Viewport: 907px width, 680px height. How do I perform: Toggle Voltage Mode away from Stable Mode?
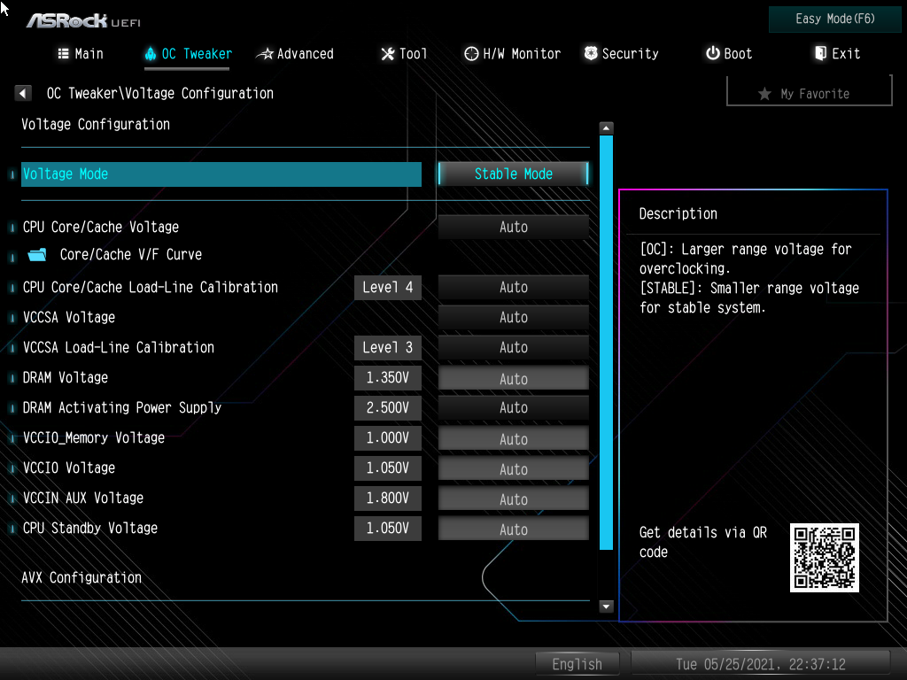pyautogui.click(x=513, y=174)
